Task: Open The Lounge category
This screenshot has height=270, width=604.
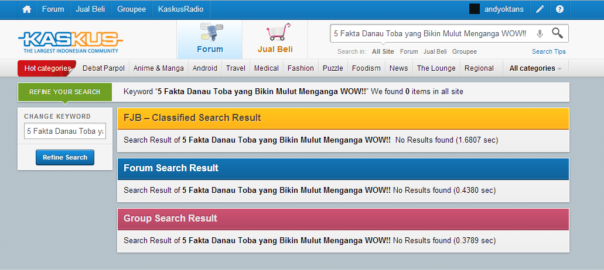Action: (436, 68)
